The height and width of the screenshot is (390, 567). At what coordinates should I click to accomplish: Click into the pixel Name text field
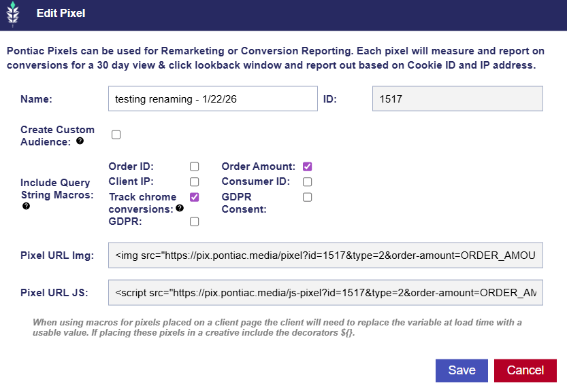(x=212, y=99)
